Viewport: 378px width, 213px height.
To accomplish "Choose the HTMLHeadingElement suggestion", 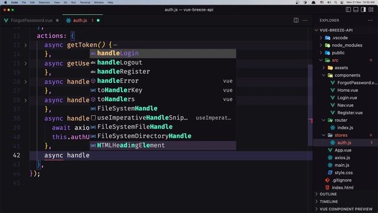I will coord(163,145).
